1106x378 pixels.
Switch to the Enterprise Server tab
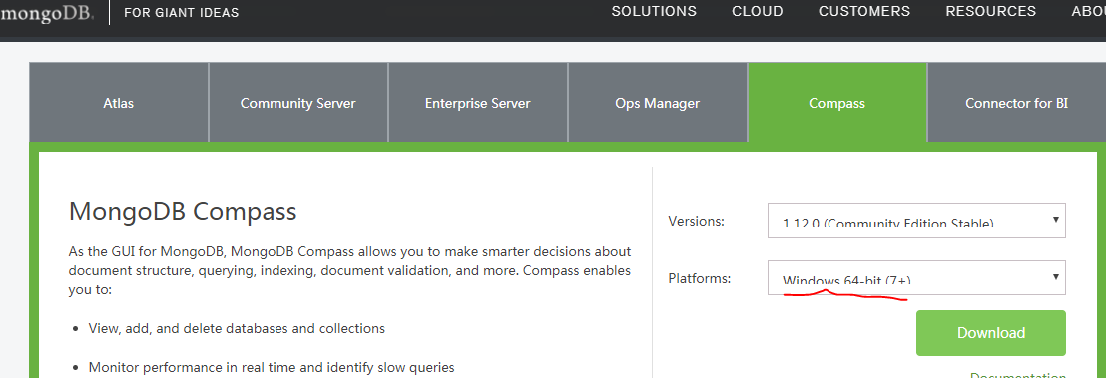click(x=477, y=103)
